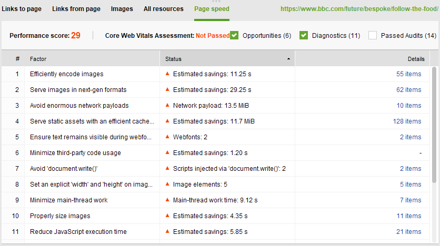440x246 pixels.
Task: Click red triangle for Reduce JavaScript execution time
Action: coord(167,231)
